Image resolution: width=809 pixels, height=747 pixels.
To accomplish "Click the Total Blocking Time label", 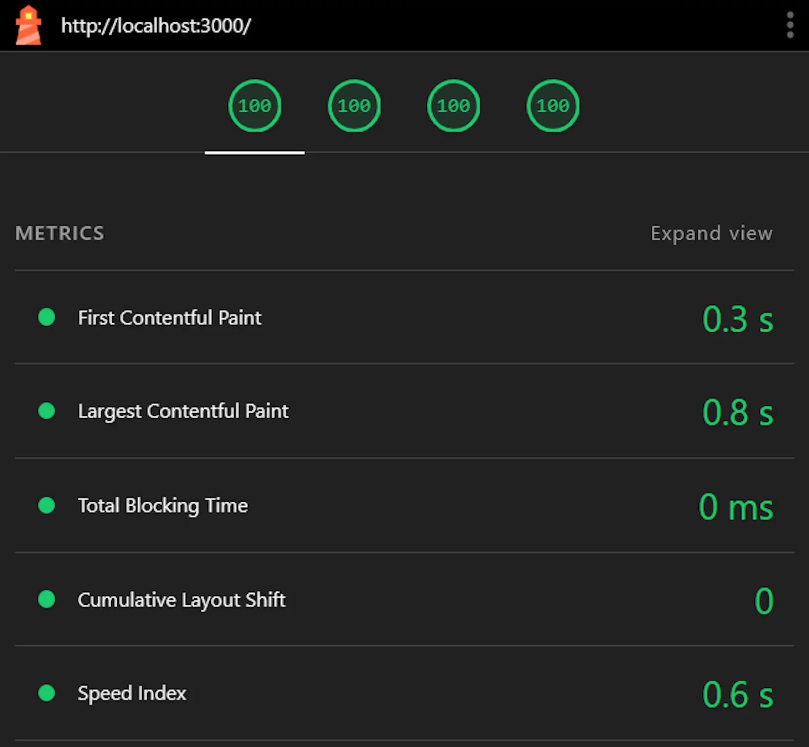I will [163, 506].
